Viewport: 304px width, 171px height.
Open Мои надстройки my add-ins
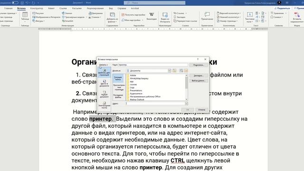[x=133, y=20]
